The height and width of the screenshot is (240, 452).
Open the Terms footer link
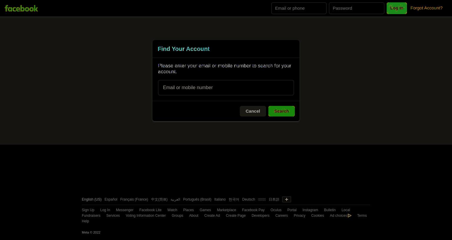(362, 216)
